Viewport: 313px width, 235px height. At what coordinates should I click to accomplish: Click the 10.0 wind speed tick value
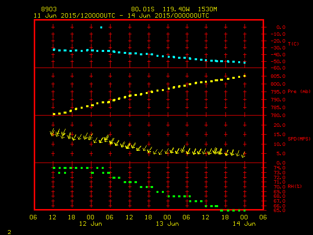pos(280,144)
